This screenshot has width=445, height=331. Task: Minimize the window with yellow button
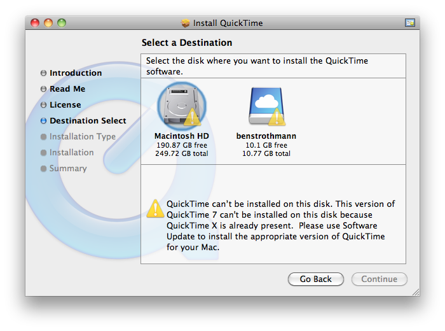click(x=48, y=23)
